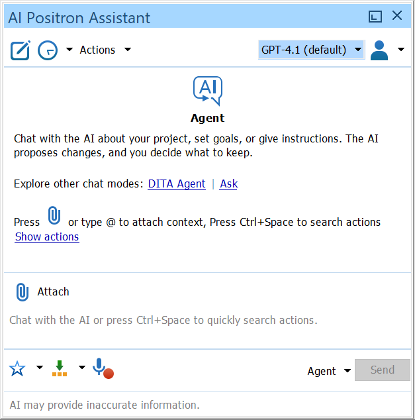Viewport: 415px width, 420px height.
Task: Expand the chat history dropdown arrow
Action: pos(69,50)
